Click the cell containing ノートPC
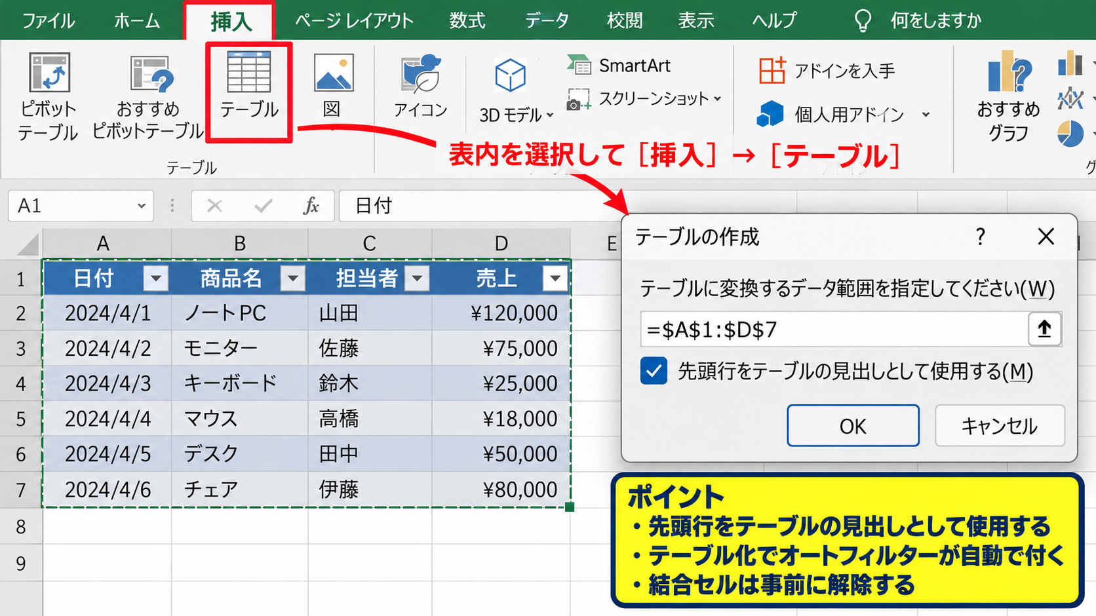Image resolution: width=1096 pixels, height=616 pixels. pyautogui.click(x=240, y=313)
